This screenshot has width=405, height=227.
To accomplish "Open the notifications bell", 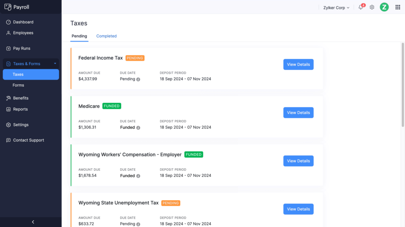I will click(x=360, y=7).
